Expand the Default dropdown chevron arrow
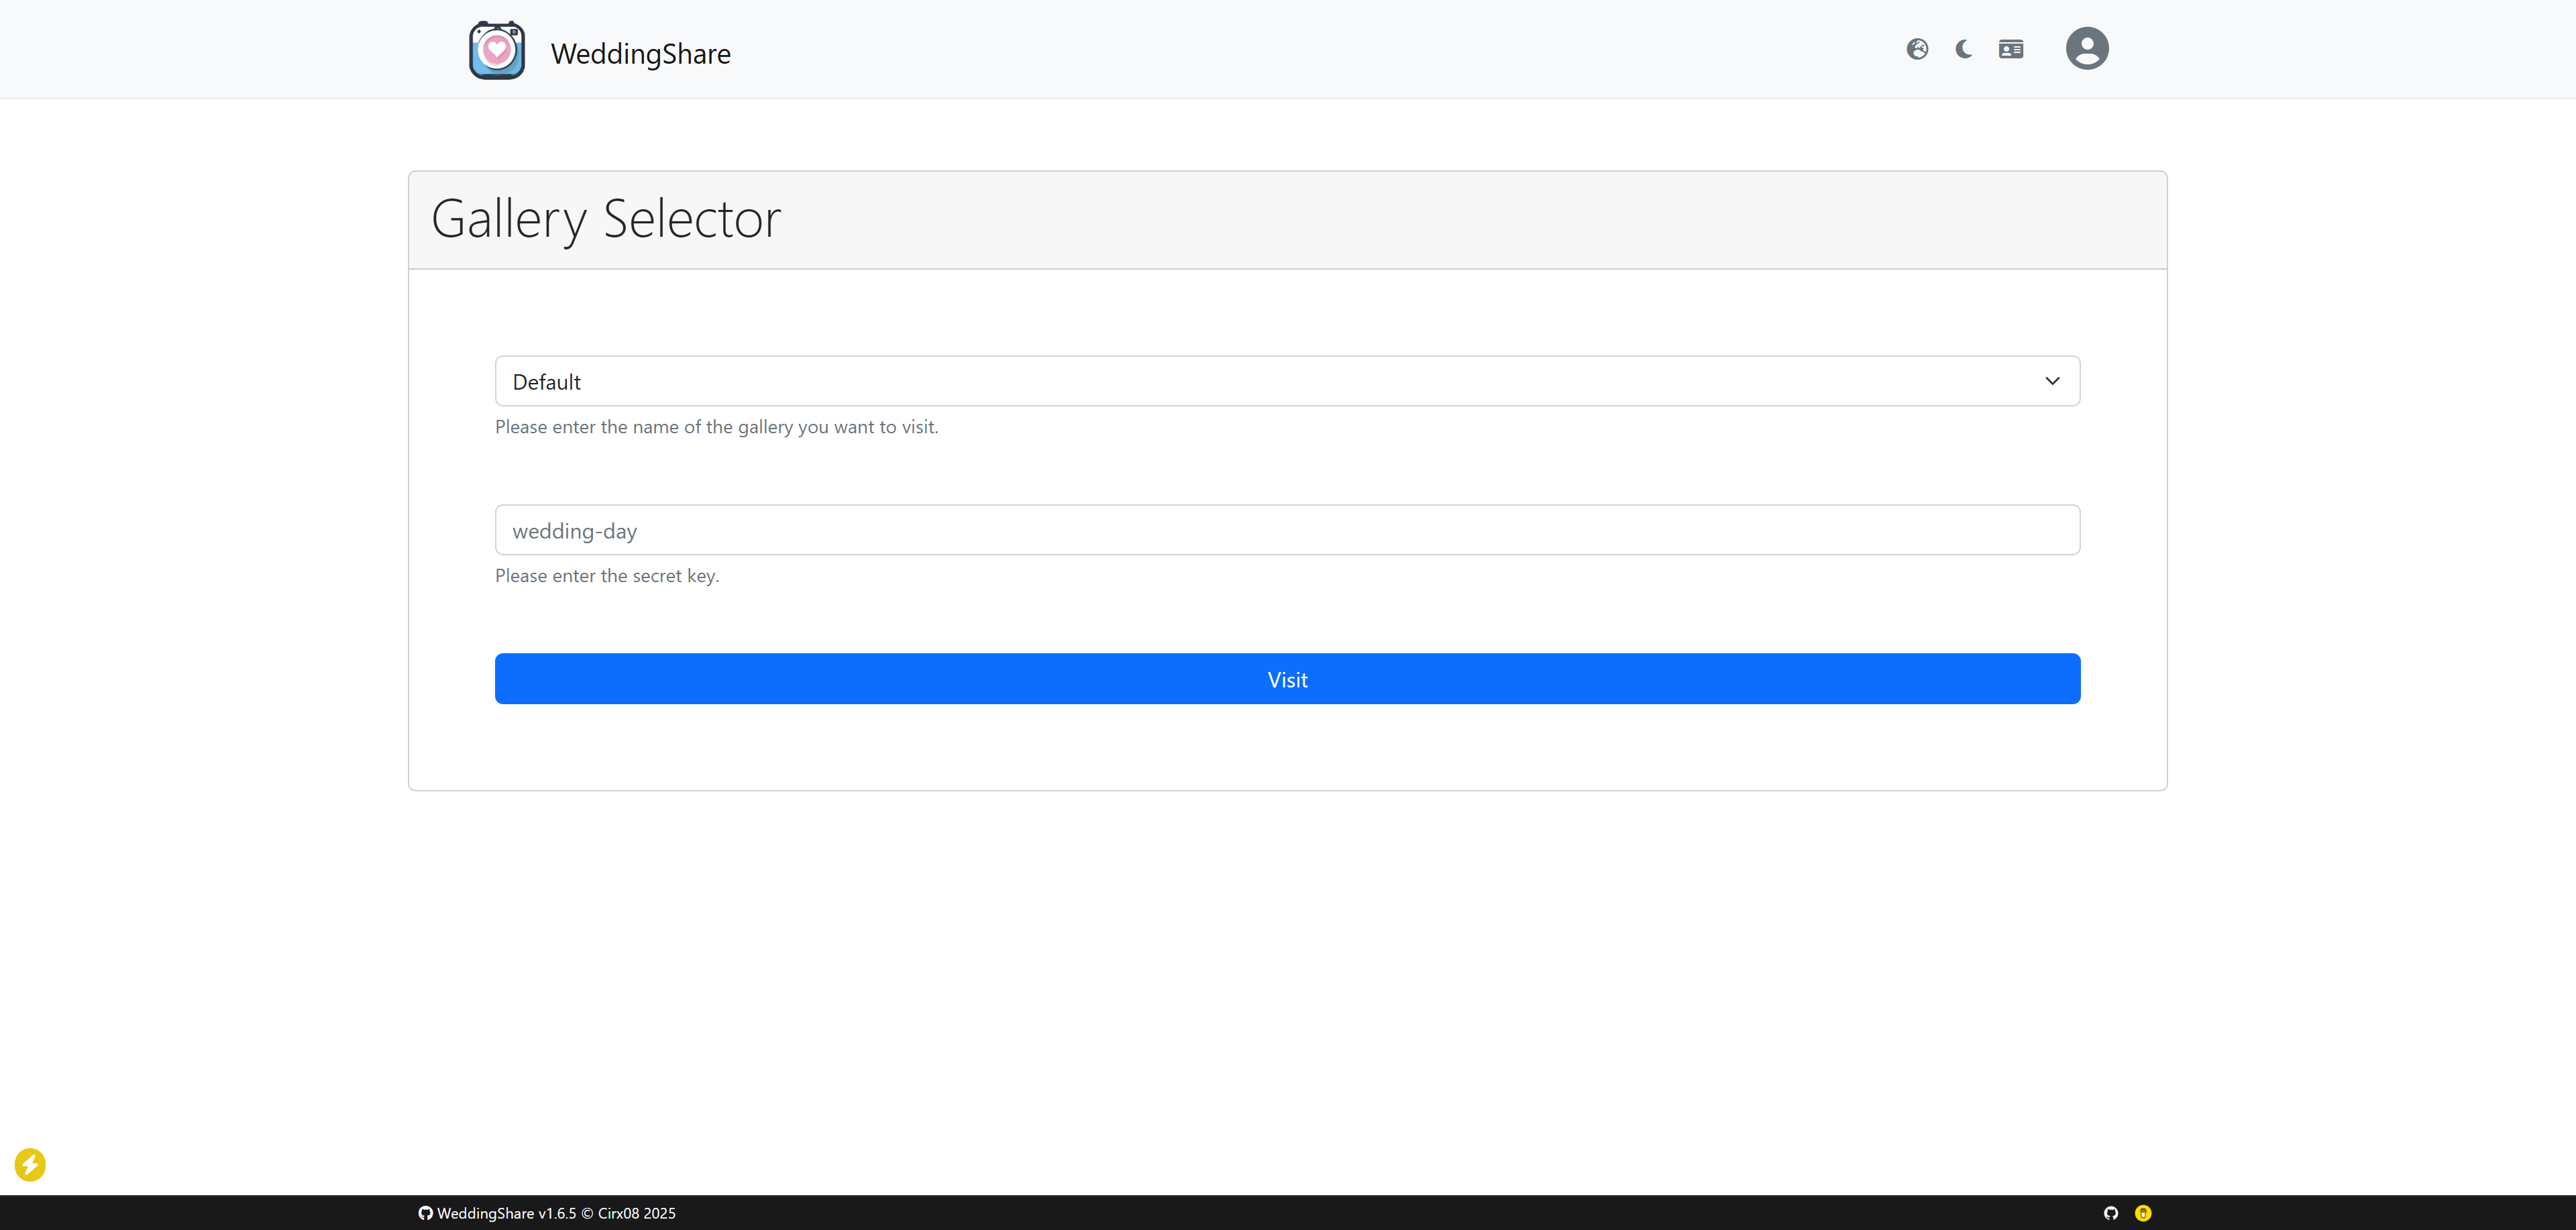Image resolution: width=2576 pixels, height=1230 pixels. coord(2053,380)
